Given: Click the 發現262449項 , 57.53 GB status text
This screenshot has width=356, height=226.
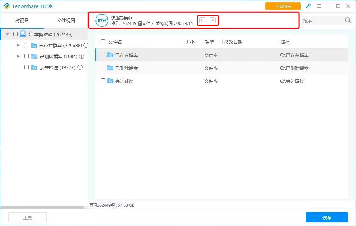Looking at the screenshot, I should coord(112,205).
